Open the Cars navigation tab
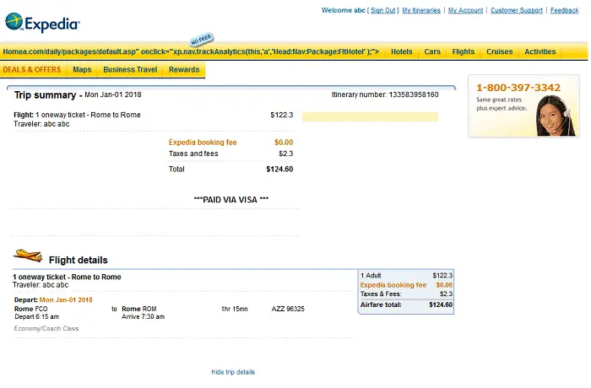The height and width of the screenshot is (388, 591). coord(432,51)
